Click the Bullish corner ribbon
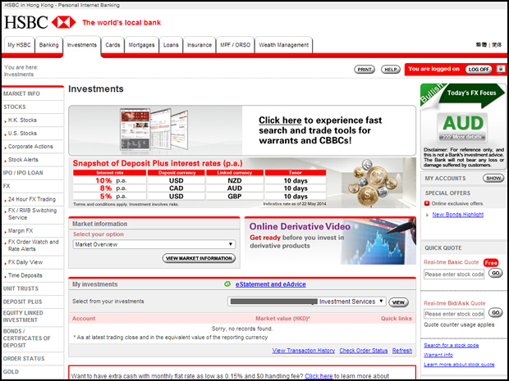Viewport: 509px width, 381px height. [432, 94]
